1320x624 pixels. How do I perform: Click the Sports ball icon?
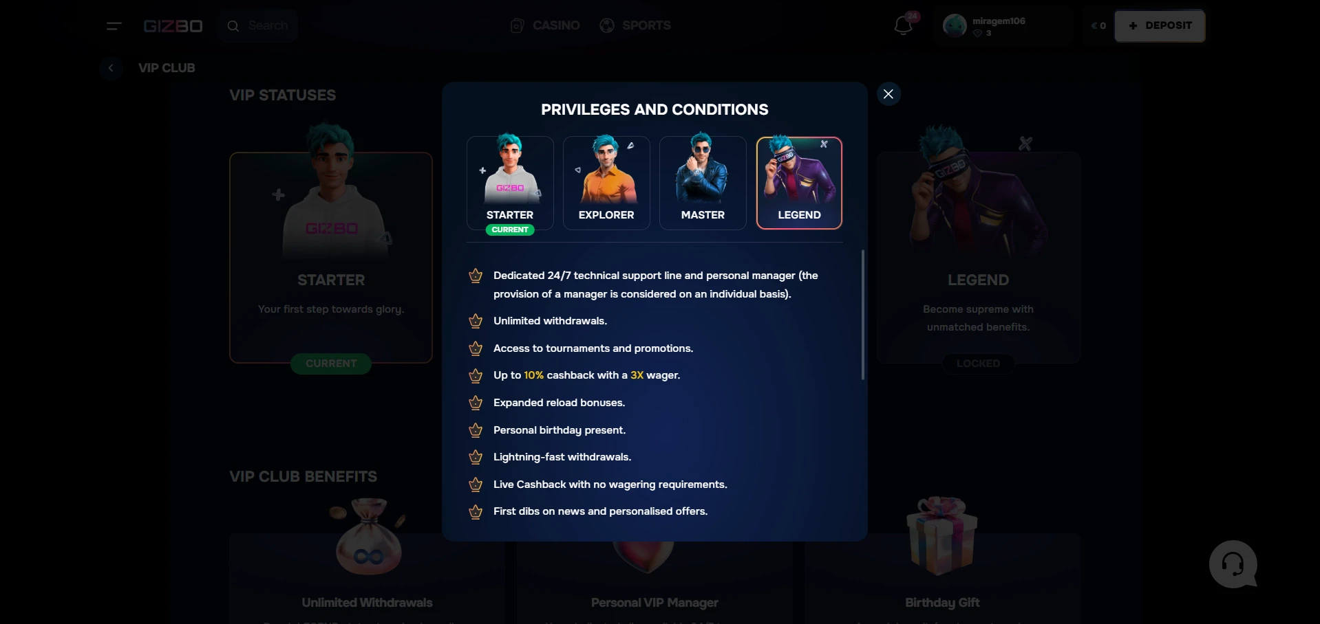[x=607, y=26]
